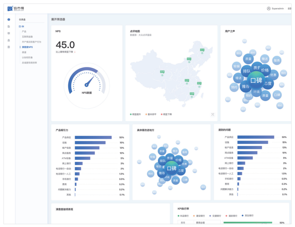Select the 华中 marker on the map
The image size is (295, 227).
click(x=187, y=80)
